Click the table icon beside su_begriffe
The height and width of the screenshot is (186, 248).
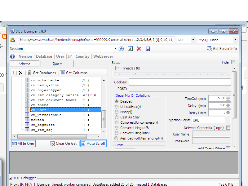click(27, 125)
